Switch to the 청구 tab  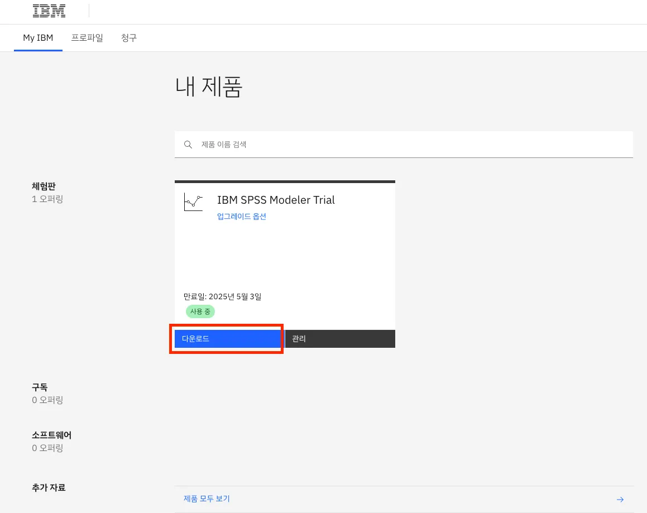129,37
